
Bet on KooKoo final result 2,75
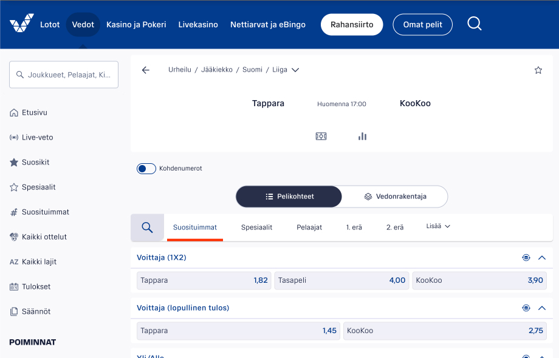point(445,331)
